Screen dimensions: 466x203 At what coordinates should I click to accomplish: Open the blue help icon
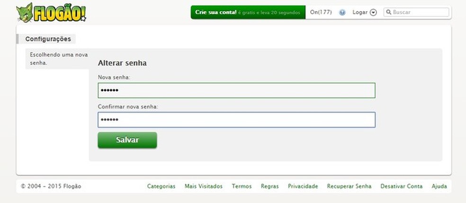tap(342, 12)
